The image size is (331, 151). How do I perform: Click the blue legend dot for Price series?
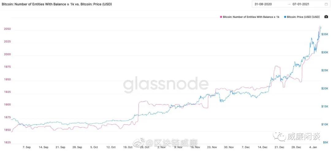coord(286,17)
